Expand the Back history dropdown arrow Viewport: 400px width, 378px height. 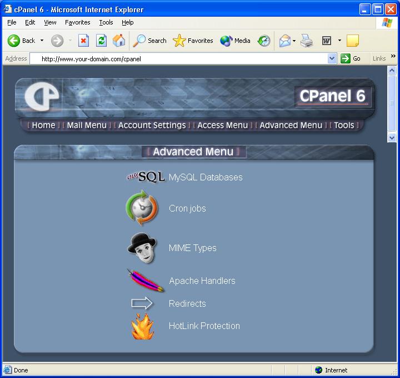(x=42, y=41)
